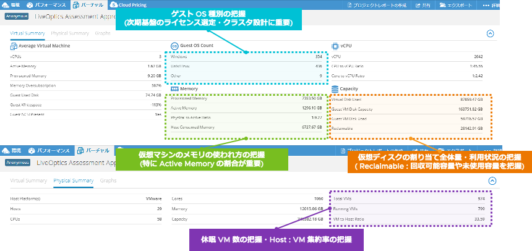Image resolution: width=532 pixels, height=251 pixels.
Task: Select the Capacity database icon
Action: coord(335,89)
